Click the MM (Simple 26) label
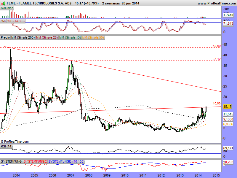 [47, 37]
